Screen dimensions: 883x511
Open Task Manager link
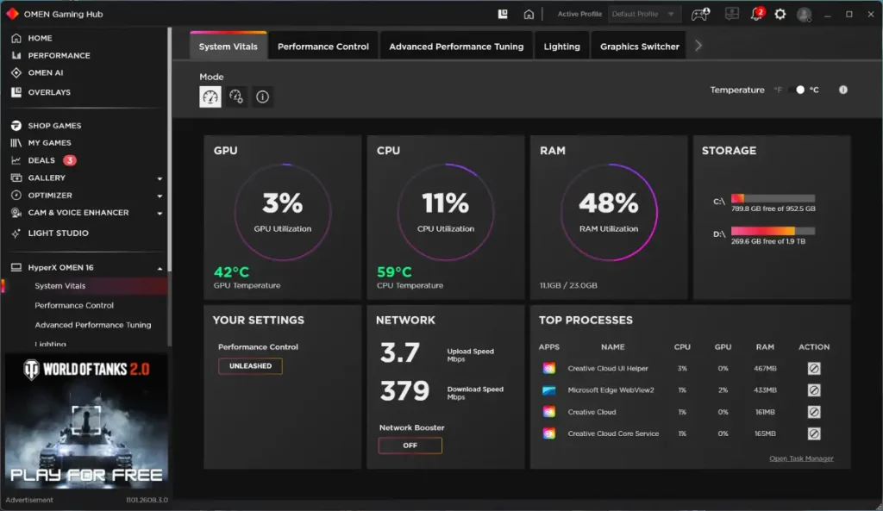(x=801, y=458)
